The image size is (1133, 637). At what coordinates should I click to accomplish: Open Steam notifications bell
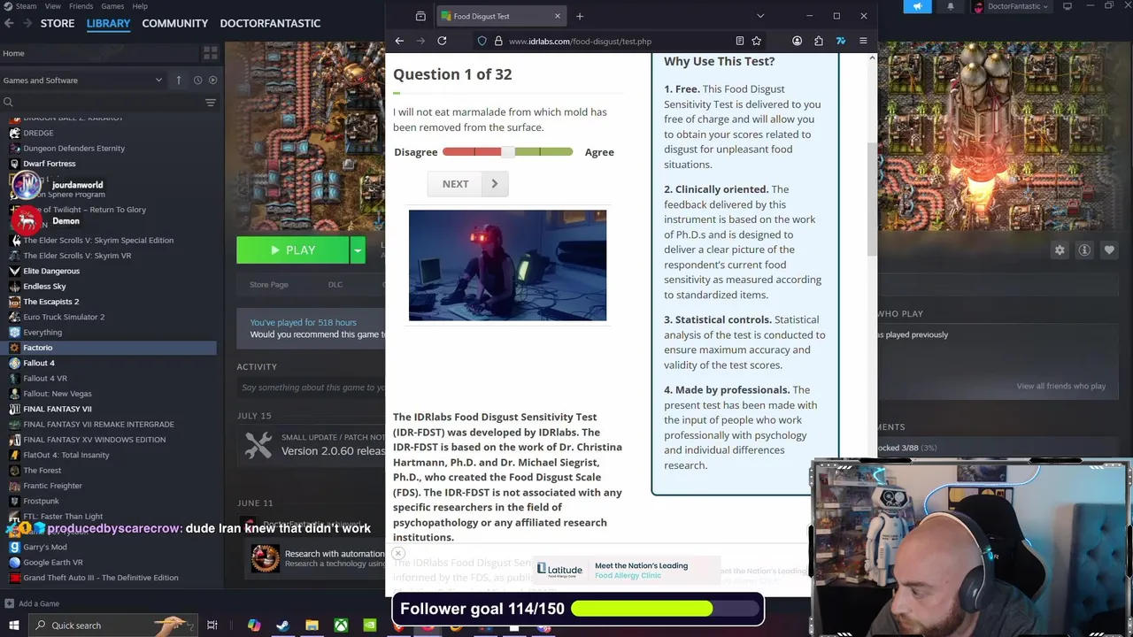(951, 6)
